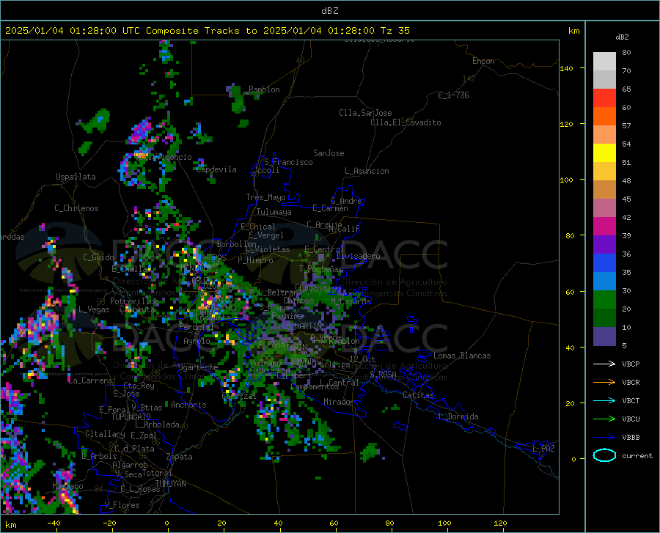Select the light orange 54 dBZ swatch
Screen dimensions: 660x533
[604, 135]
